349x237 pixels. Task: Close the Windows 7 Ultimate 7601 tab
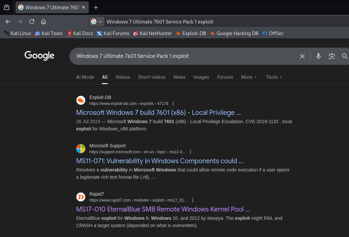pyautogui.click(x=83, y=7)
